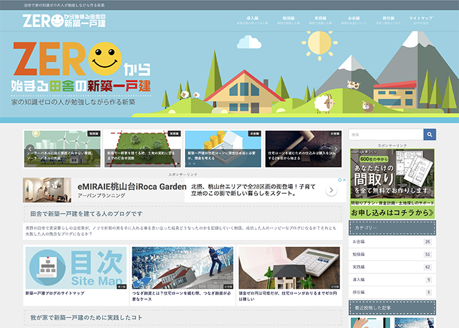Open the ad info icon on banner

click(340, 180)
